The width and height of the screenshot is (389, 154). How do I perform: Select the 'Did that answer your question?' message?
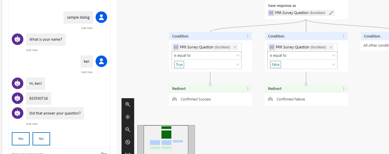tap(55, 113)
